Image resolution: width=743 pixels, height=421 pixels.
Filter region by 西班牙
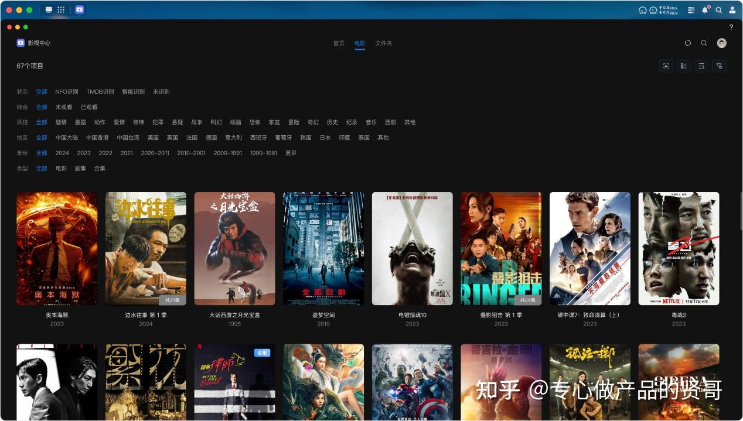click(258, 138)
